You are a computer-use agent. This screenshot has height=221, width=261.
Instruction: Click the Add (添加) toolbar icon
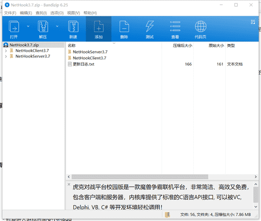pyautogui.click(x=99, y=26)
